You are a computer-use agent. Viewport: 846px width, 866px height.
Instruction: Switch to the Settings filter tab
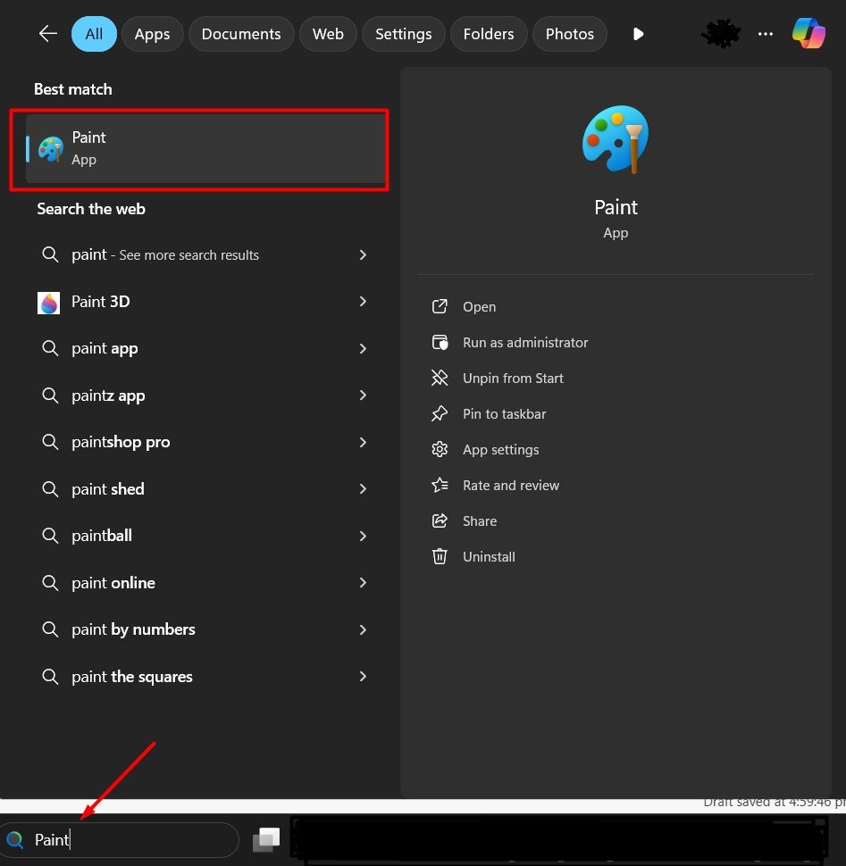click(x=404, y=34)
